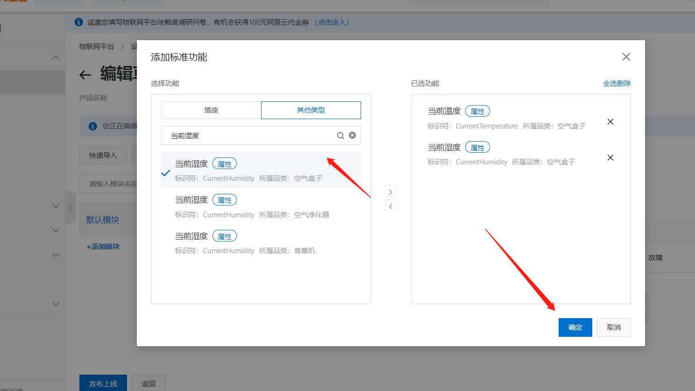Click the info icon in the survey banner
The height and width of the screenshot is (391, 695).
coord(78,22)
